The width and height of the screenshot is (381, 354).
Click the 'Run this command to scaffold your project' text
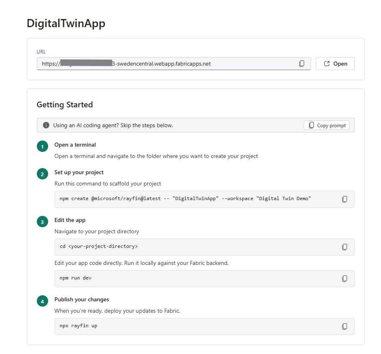pyautogui.click(x=108, y=184)
